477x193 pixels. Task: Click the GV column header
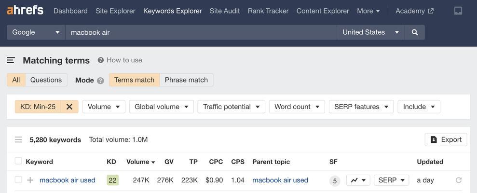tap(169, 162)
